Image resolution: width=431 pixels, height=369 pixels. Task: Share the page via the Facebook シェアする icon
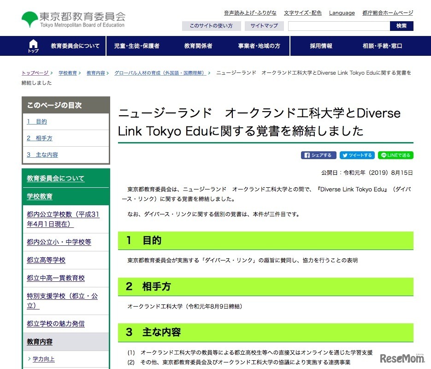[x=318, y=155]
